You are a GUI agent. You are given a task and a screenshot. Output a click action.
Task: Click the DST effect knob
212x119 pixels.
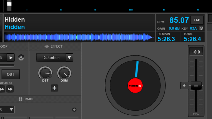click(45, 73)
